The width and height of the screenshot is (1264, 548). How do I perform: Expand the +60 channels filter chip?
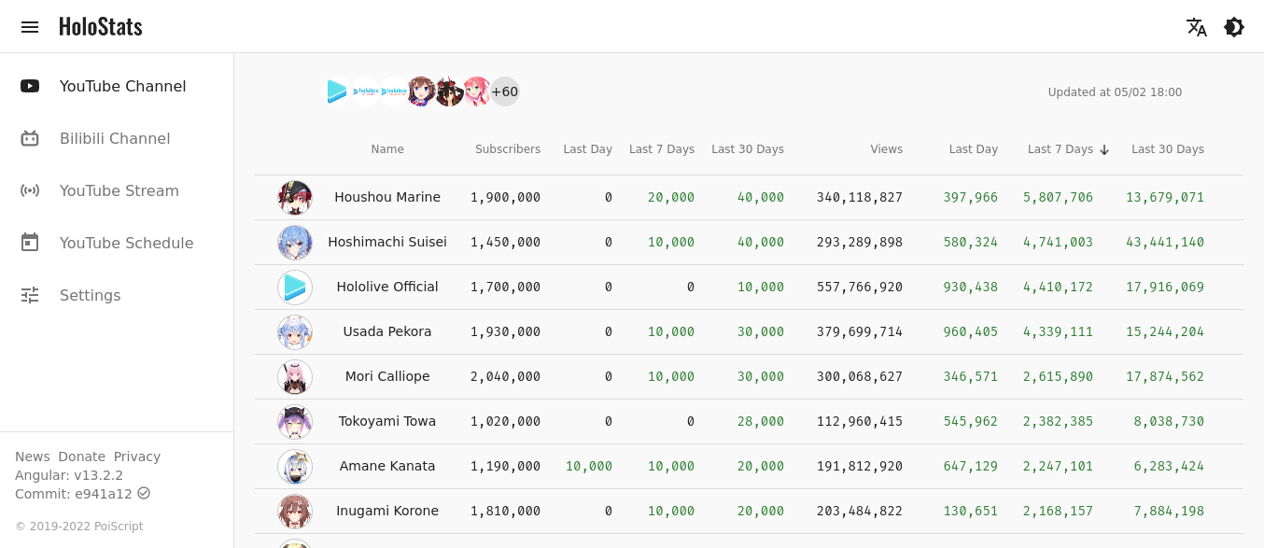(x=504, y=91)
